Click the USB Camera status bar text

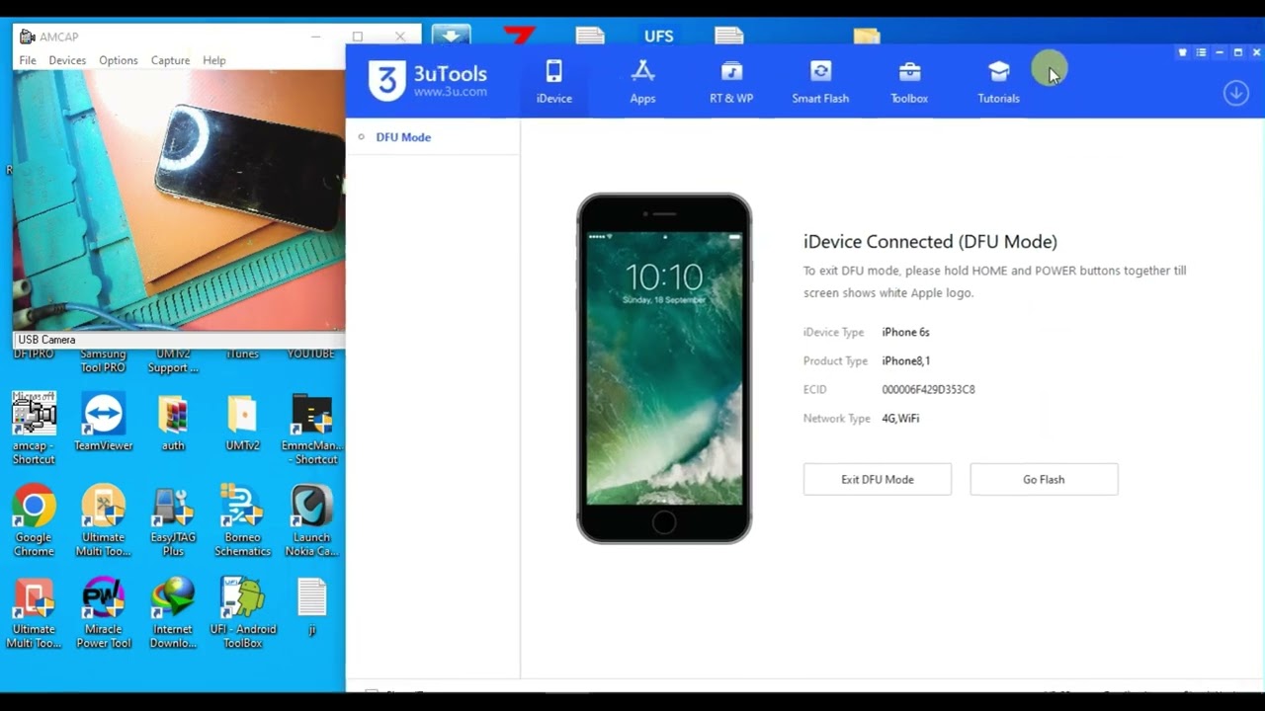[x=46, y=340]
